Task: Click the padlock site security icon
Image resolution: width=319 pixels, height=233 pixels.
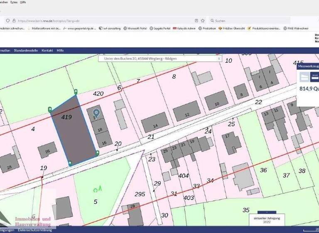Action: [14, 20]
